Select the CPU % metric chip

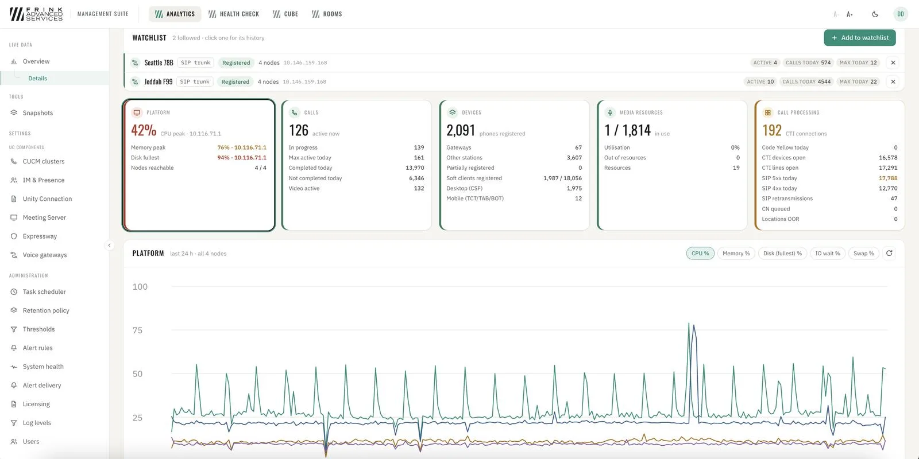700,253
